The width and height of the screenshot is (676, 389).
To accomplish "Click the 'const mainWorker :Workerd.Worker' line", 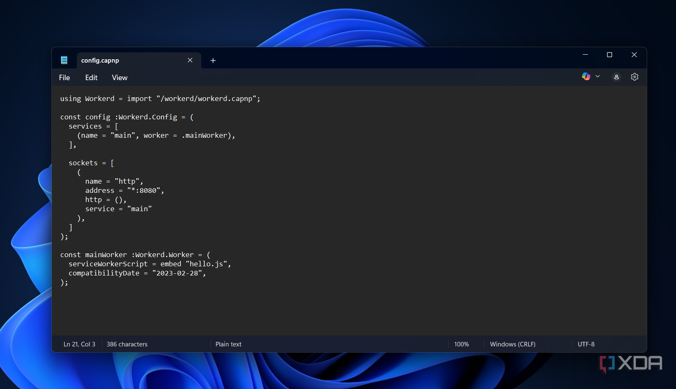I will [x=135, y=255].
